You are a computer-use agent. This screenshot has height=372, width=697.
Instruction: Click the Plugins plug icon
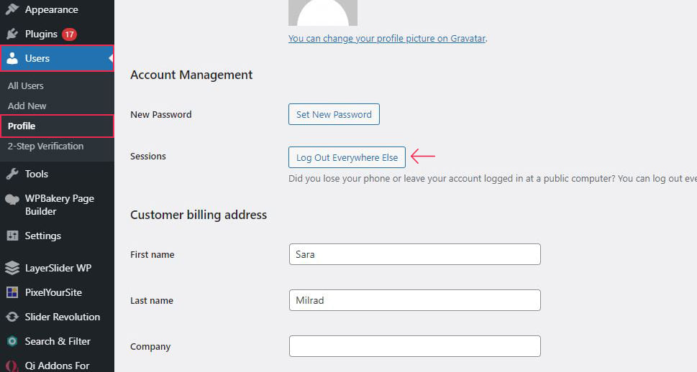coord(12,34)
